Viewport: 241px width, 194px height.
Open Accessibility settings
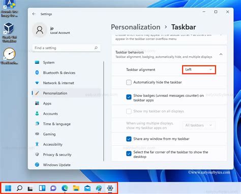pyautogui.click(x=67, y=144)
